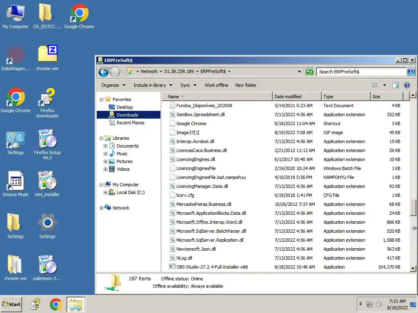Select the gear-shaped Settings desktop icon
Screen dimensions: 418x313
[x=47, y=226]
